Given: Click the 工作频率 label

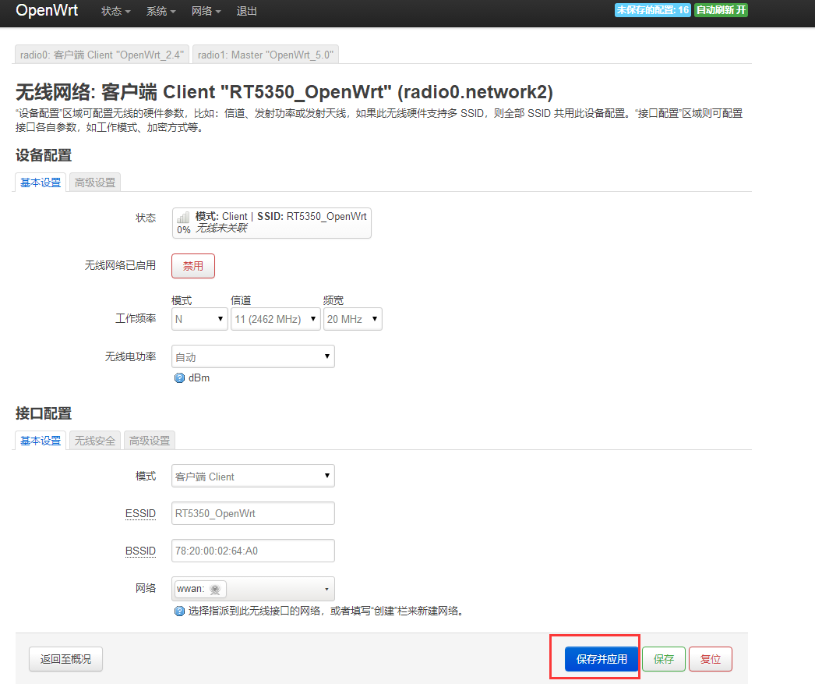Looking at the screenshot, I should [136, 318].
